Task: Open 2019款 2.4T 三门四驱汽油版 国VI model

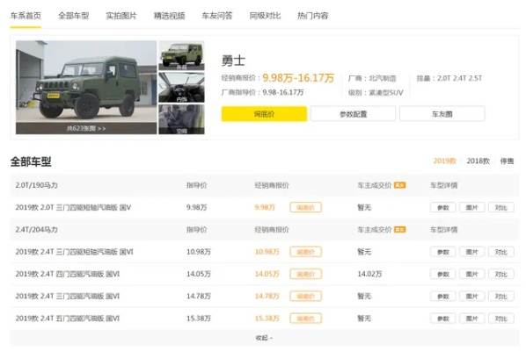Action: coord(68,296)
